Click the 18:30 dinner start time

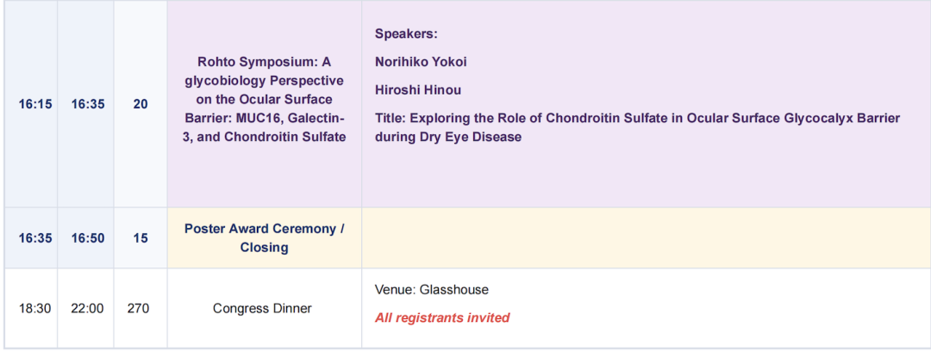coord(35,308)
